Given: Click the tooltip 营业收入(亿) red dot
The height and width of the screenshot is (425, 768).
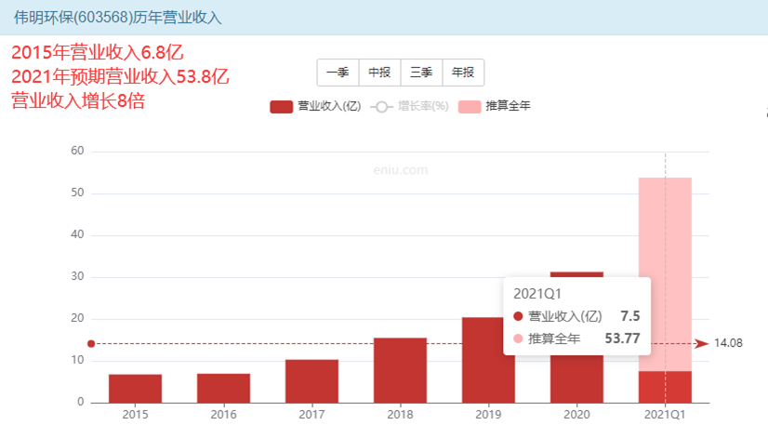Looking at the screenshot, I should tap(518, 316).
